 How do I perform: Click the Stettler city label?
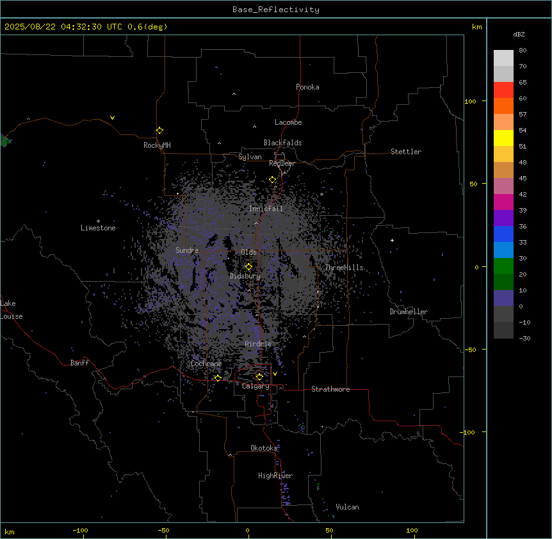(x=406, y=152)
